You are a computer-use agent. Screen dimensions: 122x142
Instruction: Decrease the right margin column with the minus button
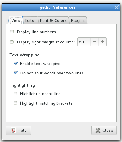click(x=94, y=42)
